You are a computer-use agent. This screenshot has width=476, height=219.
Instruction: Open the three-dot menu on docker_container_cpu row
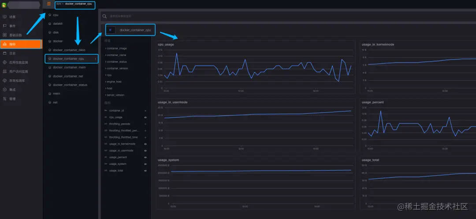click(96, 59)
